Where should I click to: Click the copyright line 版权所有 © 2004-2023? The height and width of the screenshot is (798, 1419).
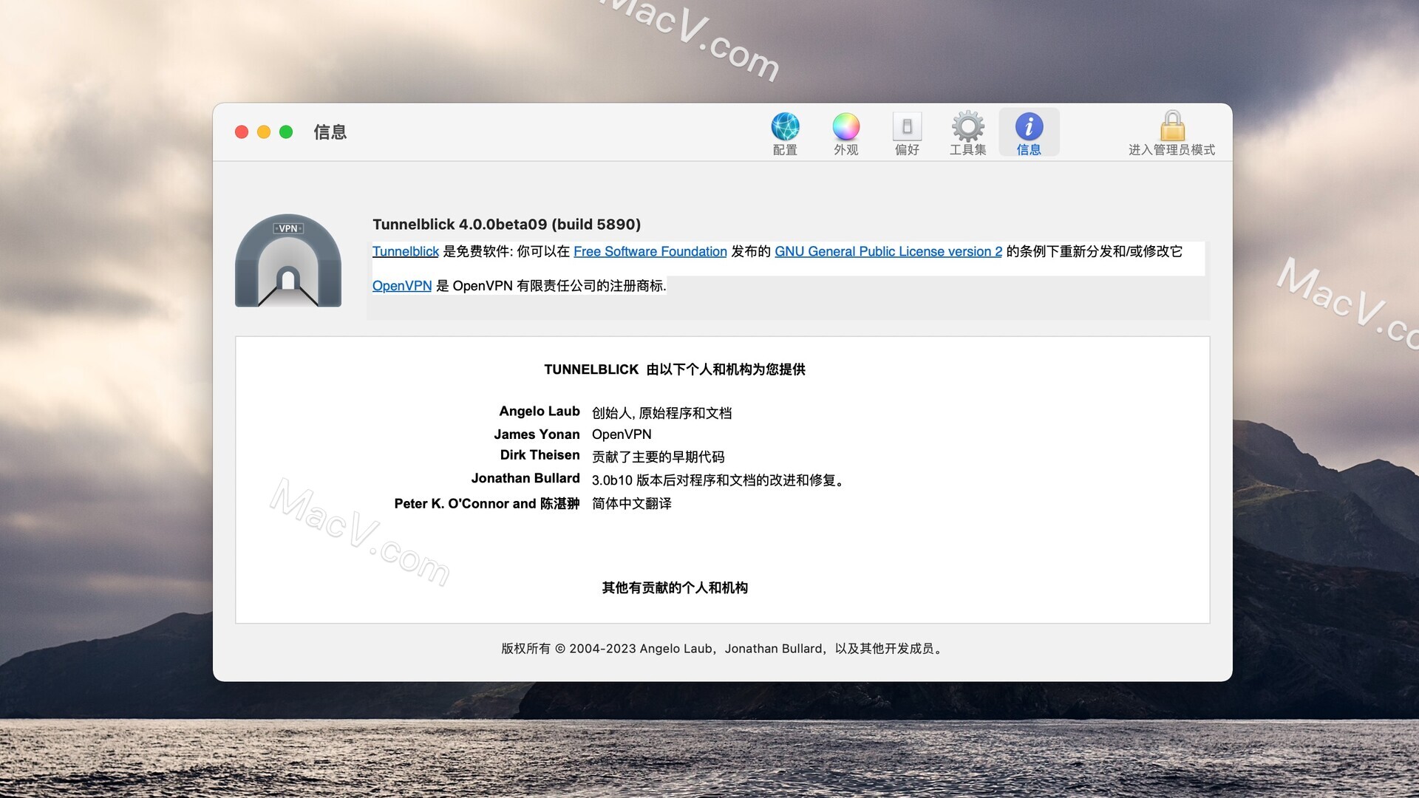[723, 649]
